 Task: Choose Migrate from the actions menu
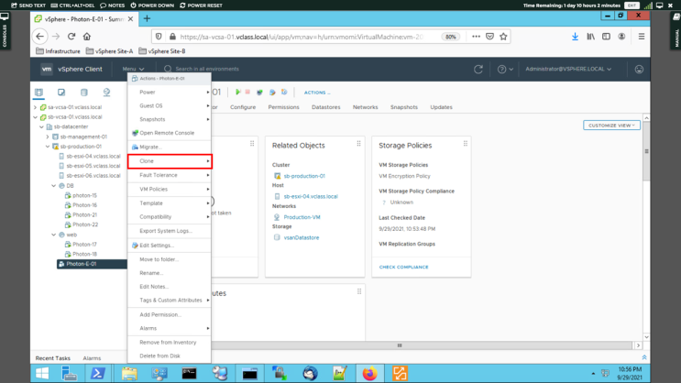170,148
